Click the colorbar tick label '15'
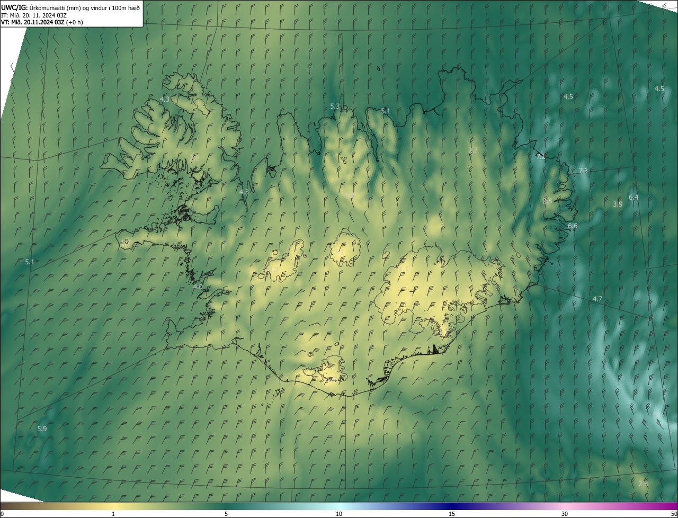 [452, 514]
